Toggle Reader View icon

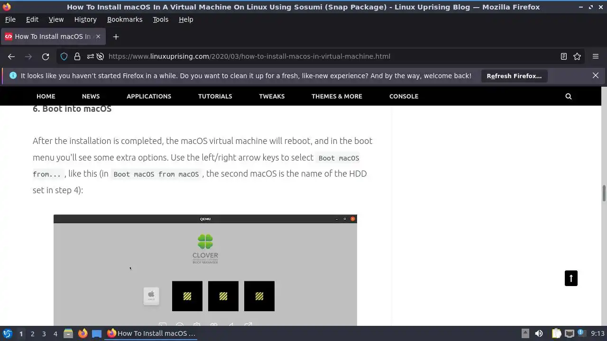(564, 56)
